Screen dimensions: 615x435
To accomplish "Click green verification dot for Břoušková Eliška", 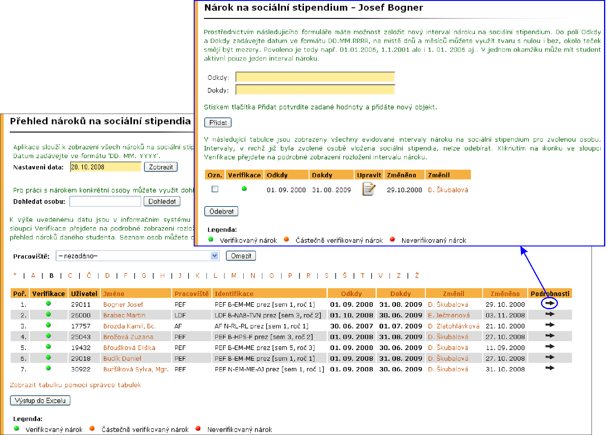I will (x=48, y=347).
